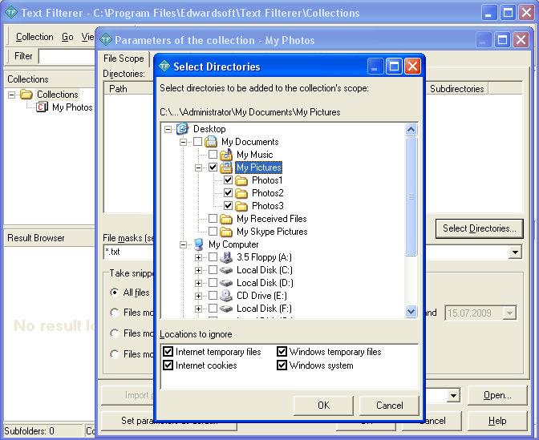
Task: Click the My Computer icon
Action: [198, 244]
